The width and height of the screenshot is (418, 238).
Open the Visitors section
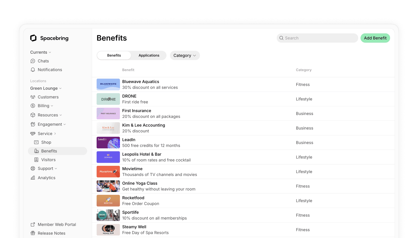(48, 160)
